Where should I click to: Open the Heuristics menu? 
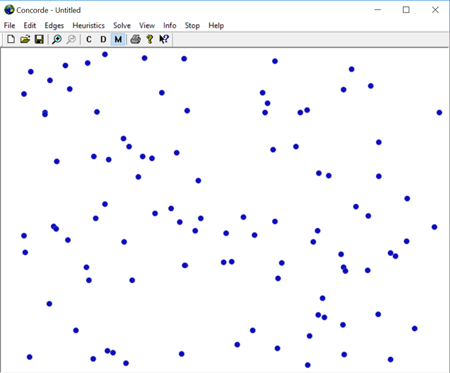(88, 25)
